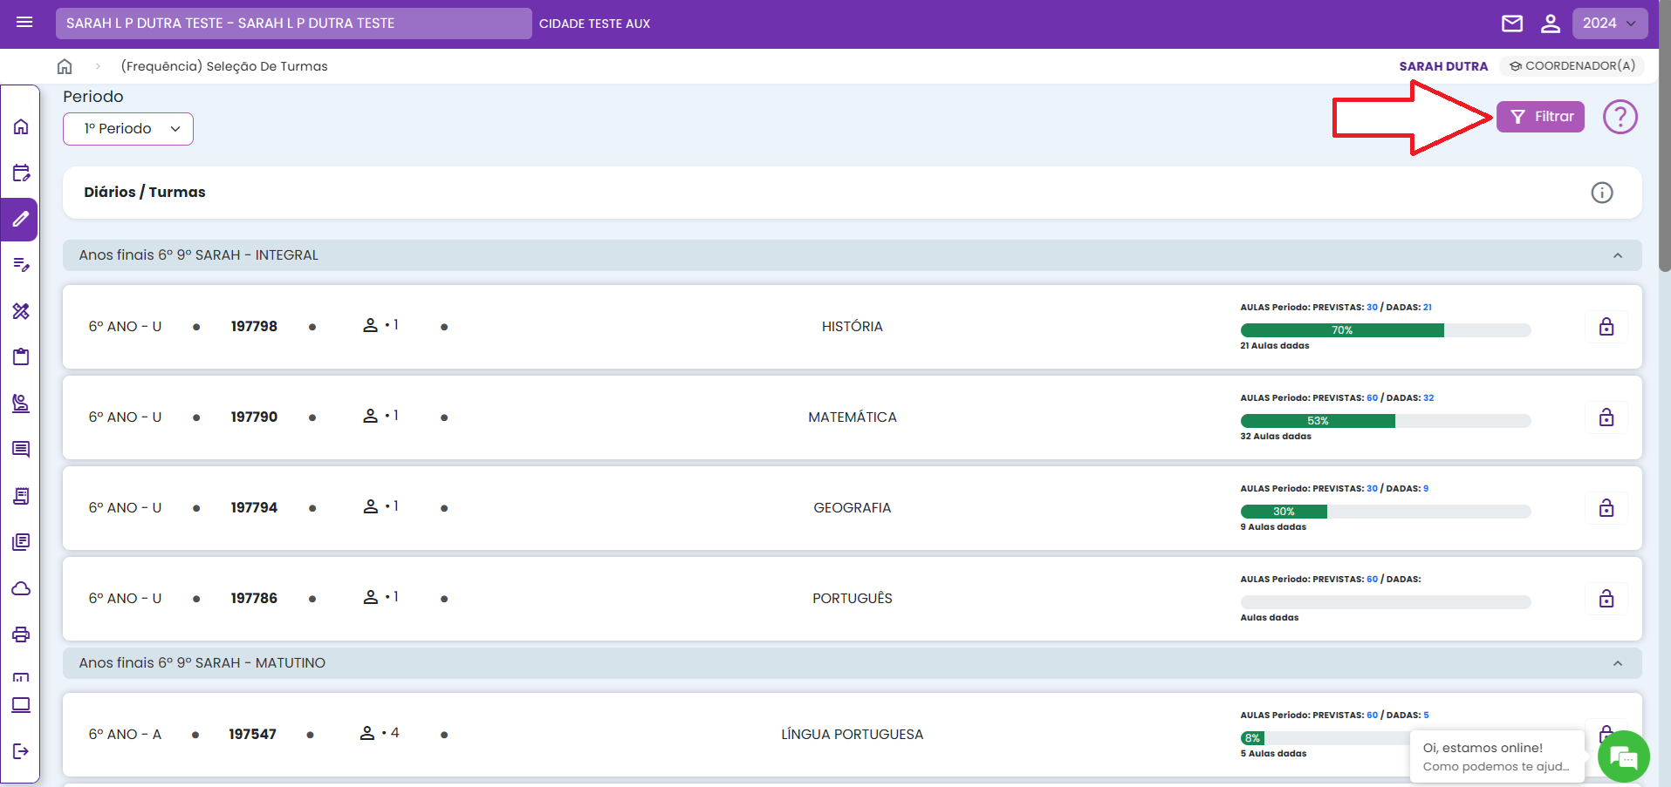The image size is (1671, 787).
Task: Open the 2024 year dropdown
Action: [x=1609, y=24]
